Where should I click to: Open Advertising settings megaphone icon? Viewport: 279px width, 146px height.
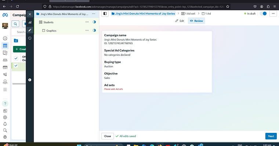[x=5, y=74]
